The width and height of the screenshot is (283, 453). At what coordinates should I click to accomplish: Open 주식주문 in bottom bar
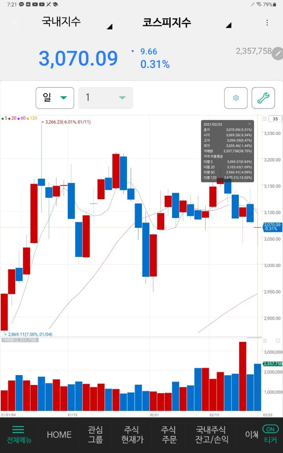[x=169, y=435]
